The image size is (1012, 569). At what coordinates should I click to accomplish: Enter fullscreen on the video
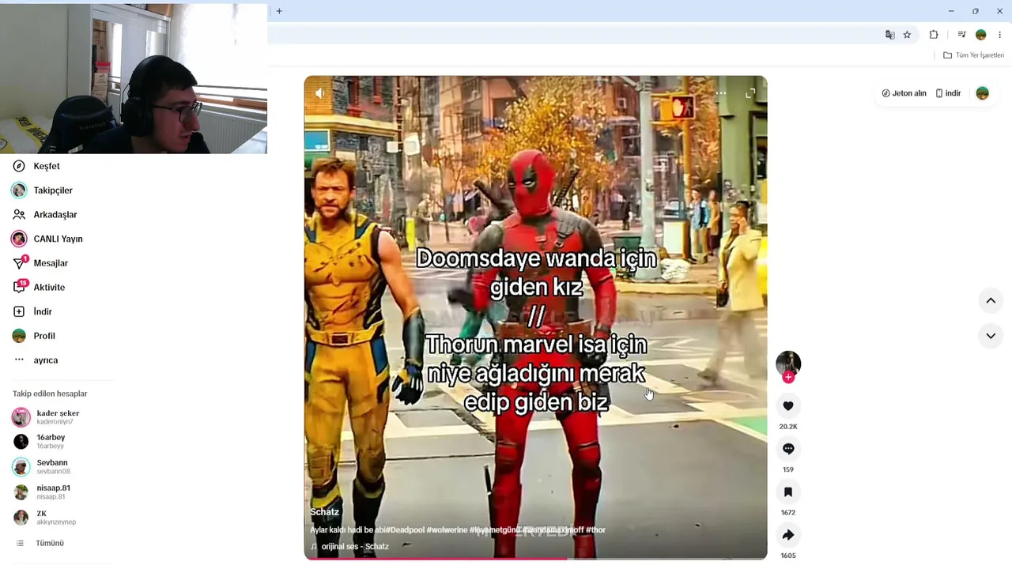pos(750,93)
